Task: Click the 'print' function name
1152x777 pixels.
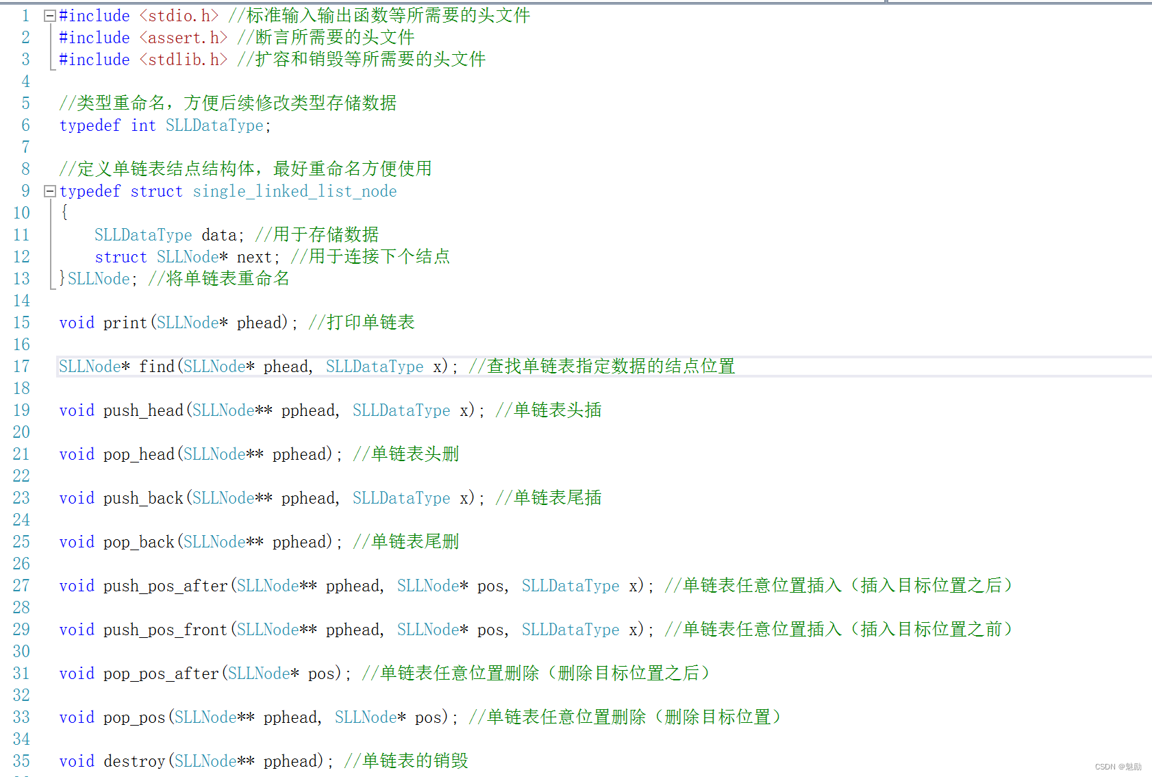Action: (x=125, y=323)
